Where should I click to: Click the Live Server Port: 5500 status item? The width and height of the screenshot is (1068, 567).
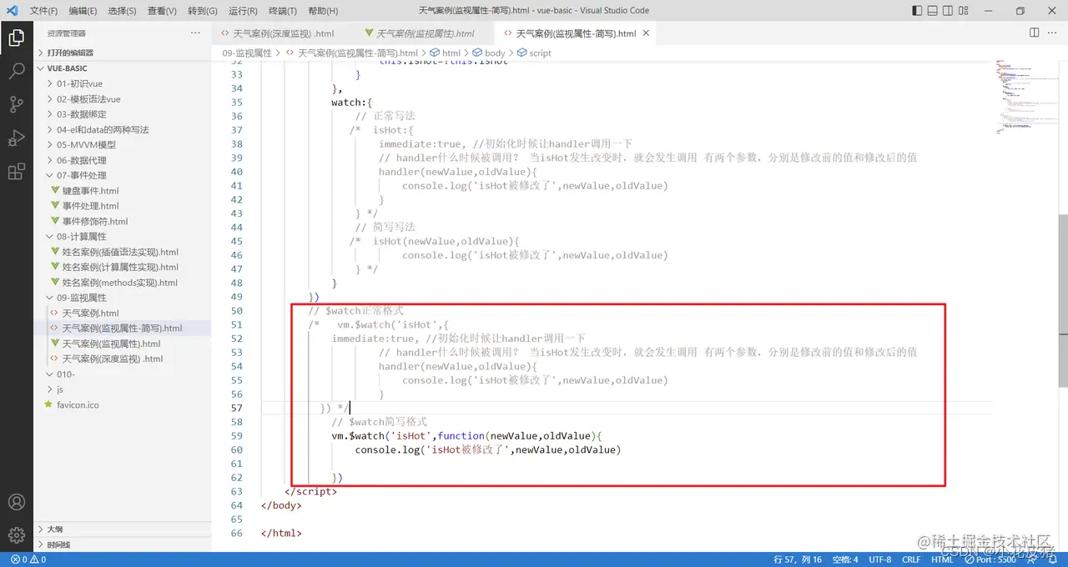992,559
